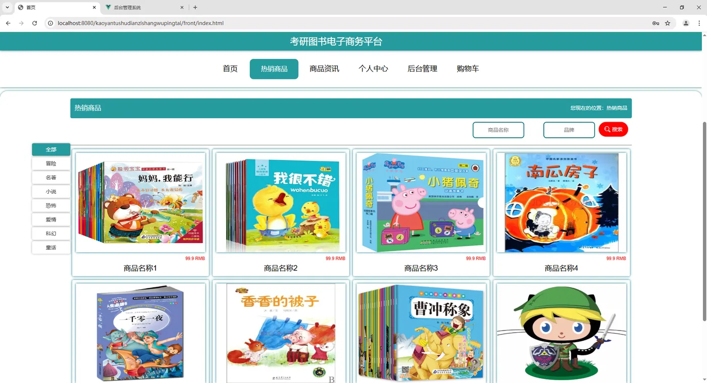The width and height of the screenshot is (707, 383).
Task: Click the 商品名称4 product title
Action: [562, 268]
